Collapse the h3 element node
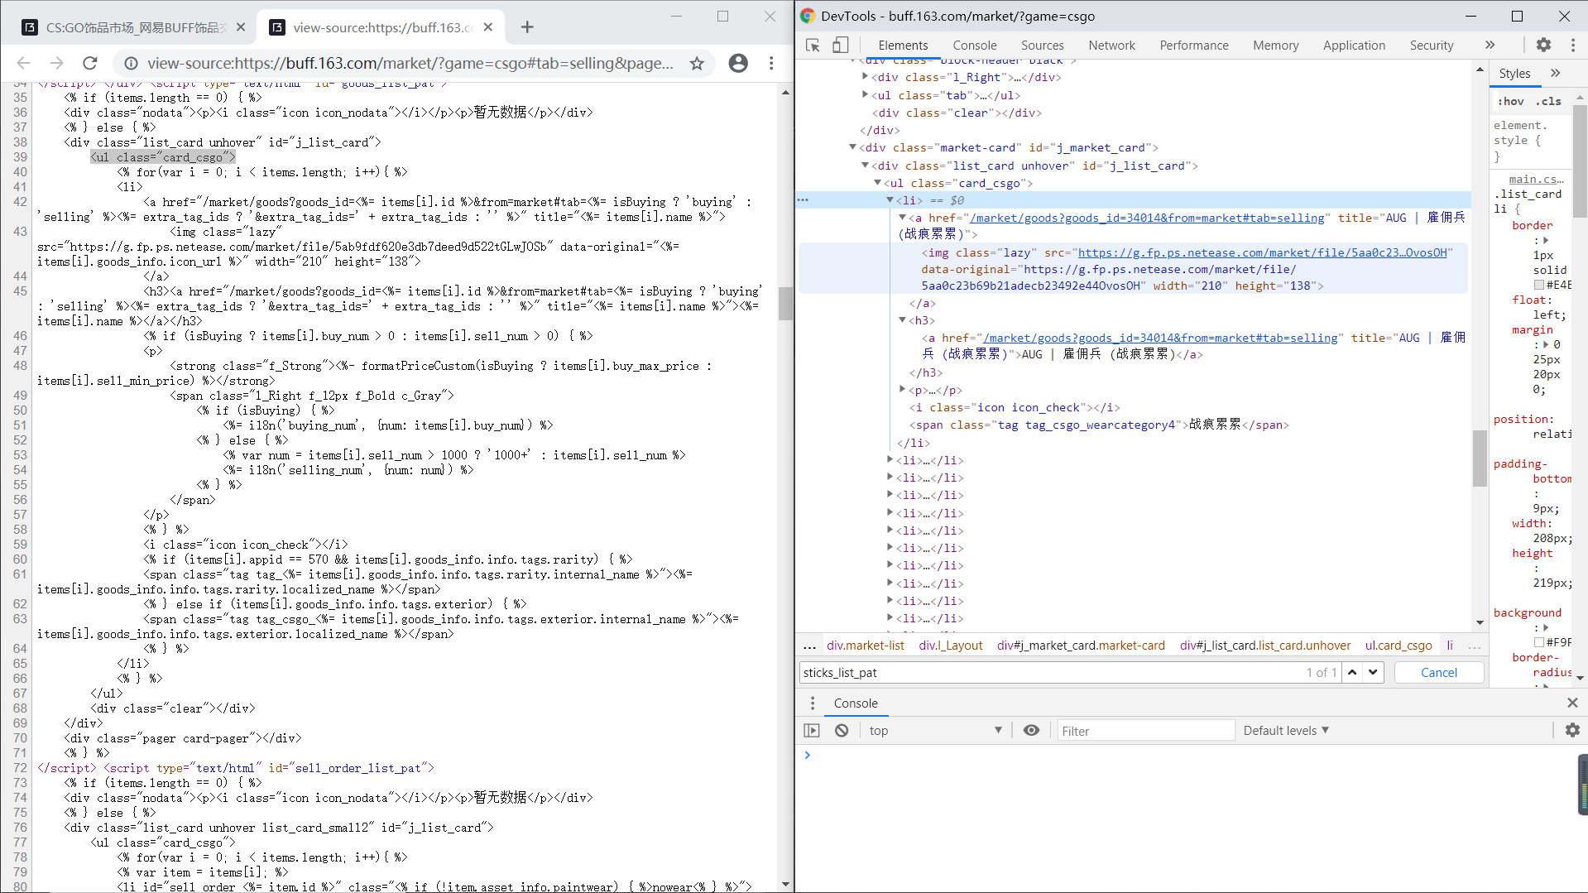The height and width of the screenshot is (893, 1588). (902, 320)
